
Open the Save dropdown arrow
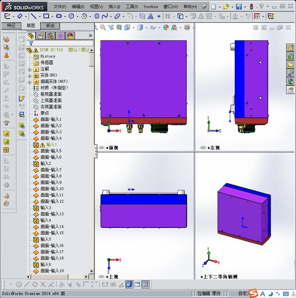[245, 7]
